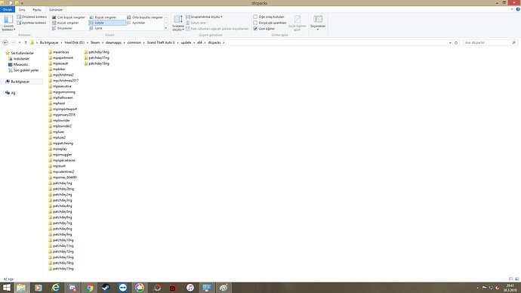Image resolution: width=521 pixels, height=293 pixels.
Task: Expand Sıralama ölçütü sort-by dropdown
Action: (x=178, y=23)
